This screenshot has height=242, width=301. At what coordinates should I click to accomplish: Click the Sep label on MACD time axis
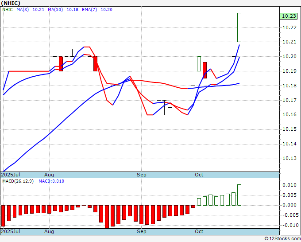[142, 231]
